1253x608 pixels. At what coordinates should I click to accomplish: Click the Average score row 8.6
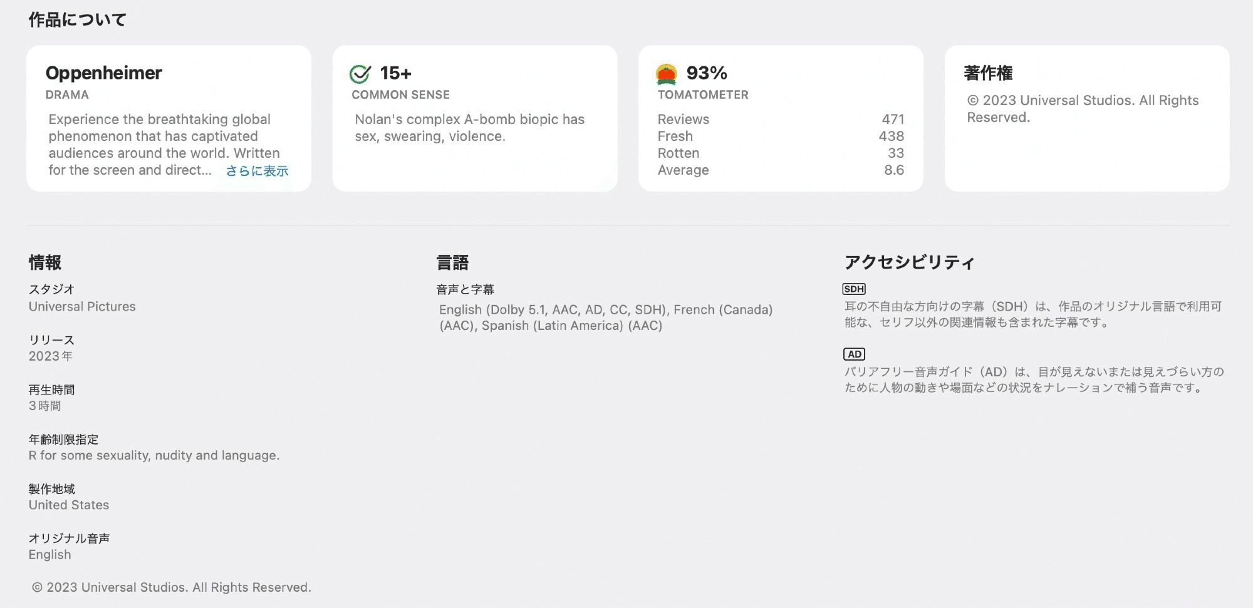[780, 170]
